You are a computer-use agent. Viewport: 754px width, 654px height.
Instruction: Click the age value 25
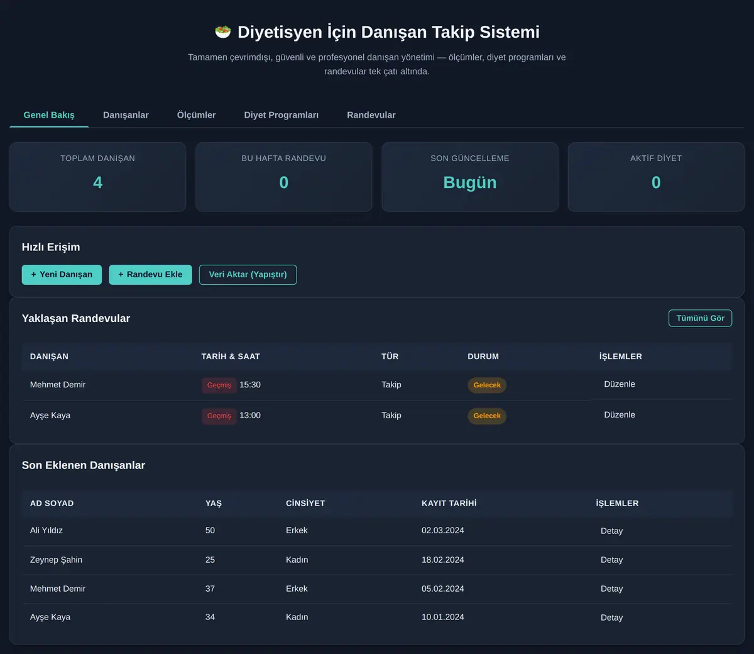click(x=210, y=560)
